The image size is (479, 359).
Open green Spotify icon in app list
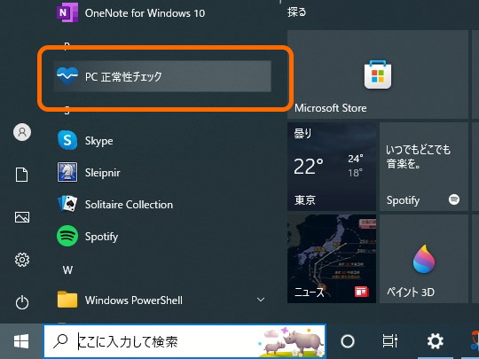(67, 236)
